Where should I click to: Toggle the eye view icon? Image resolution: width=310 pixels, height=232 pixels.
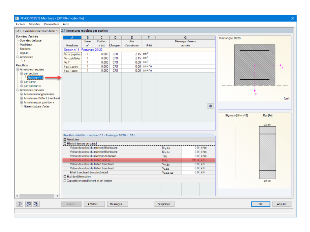pos(210,106)
